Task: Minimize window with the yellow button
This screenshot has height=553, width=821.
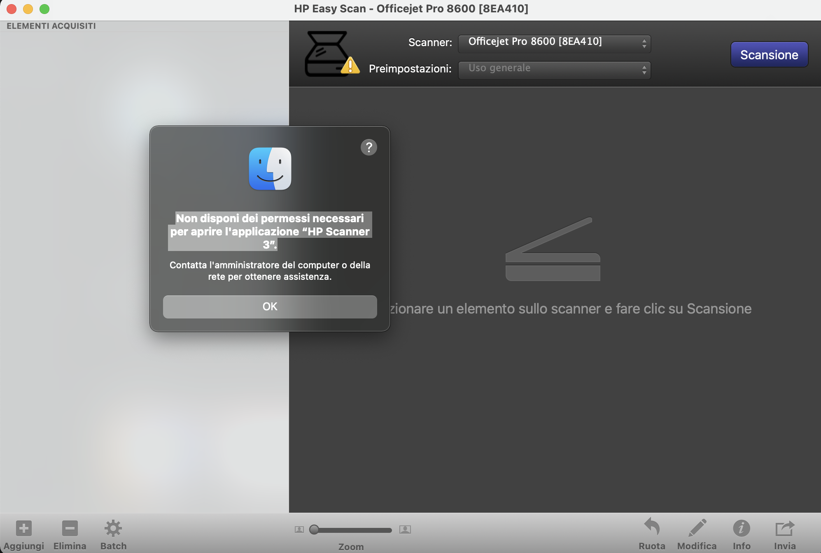Action: coord(28,9)
